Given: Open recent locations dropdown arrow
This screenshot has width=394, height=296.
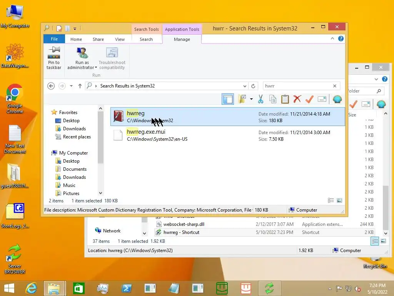Looking at the screenshot, I should 71,86.
